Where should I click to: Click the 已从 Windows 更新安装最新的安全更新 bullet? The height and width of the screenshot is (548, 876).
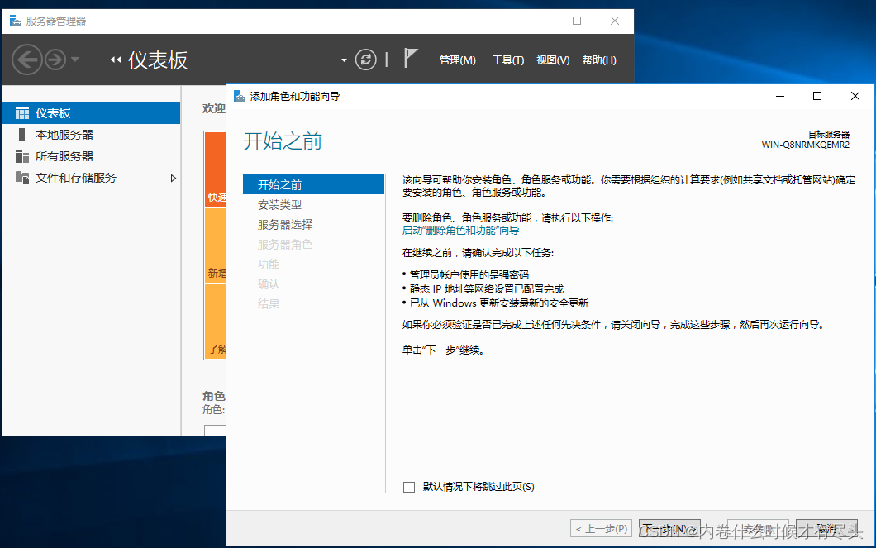tap(499, 303)
